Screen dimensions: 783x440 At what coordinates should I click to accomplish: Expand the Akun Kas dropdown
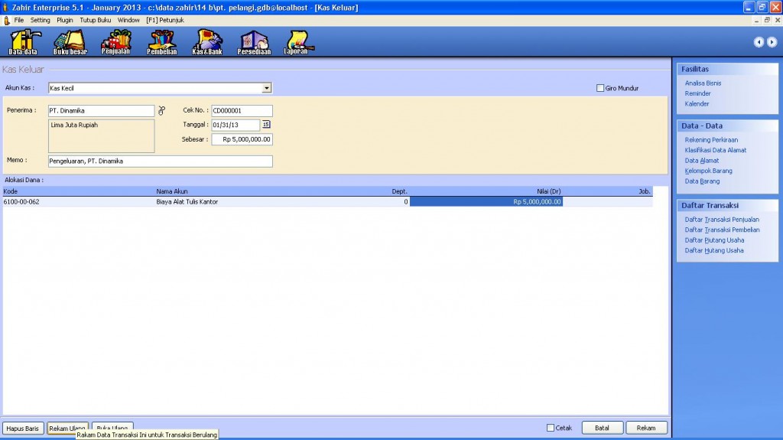click(267, 89)
